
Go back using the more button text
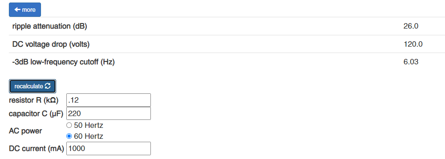click(x=29, y=10)
